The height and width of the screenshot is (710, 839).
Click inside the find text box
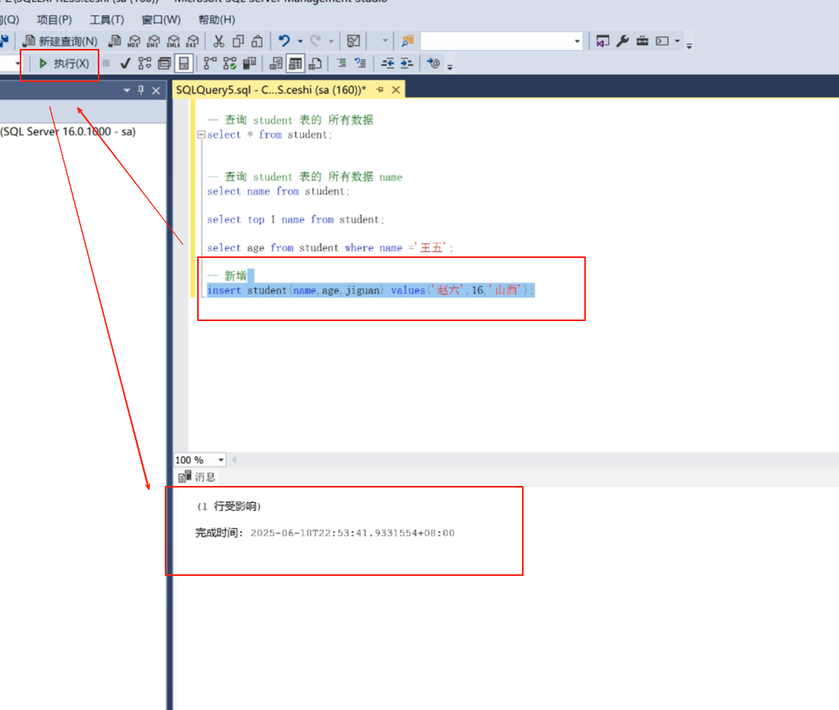pos(496,41)
